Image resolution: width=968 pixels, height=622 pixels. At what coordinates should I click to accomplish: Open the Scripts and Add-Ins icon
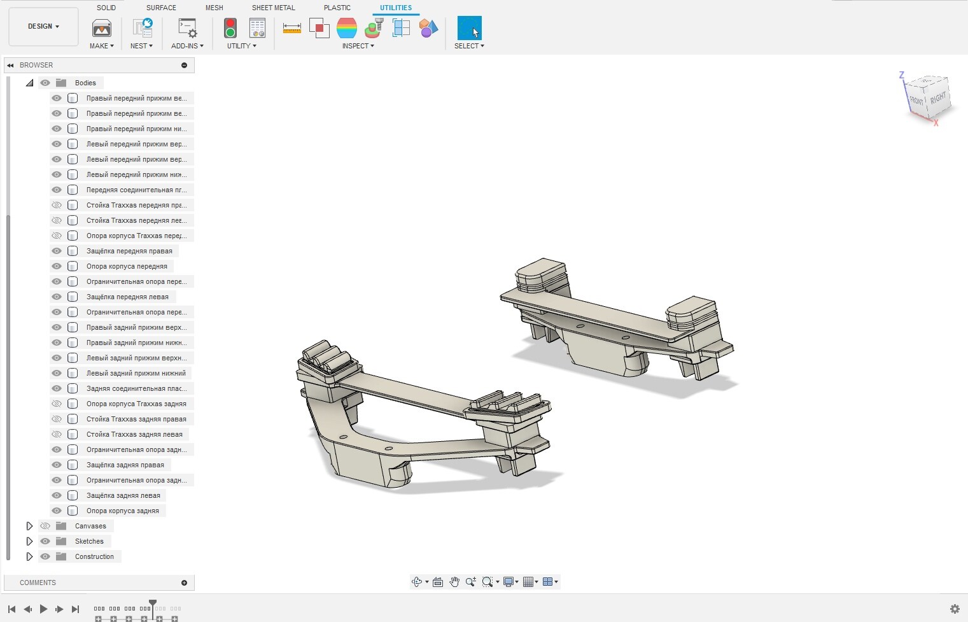coord(188,28)
